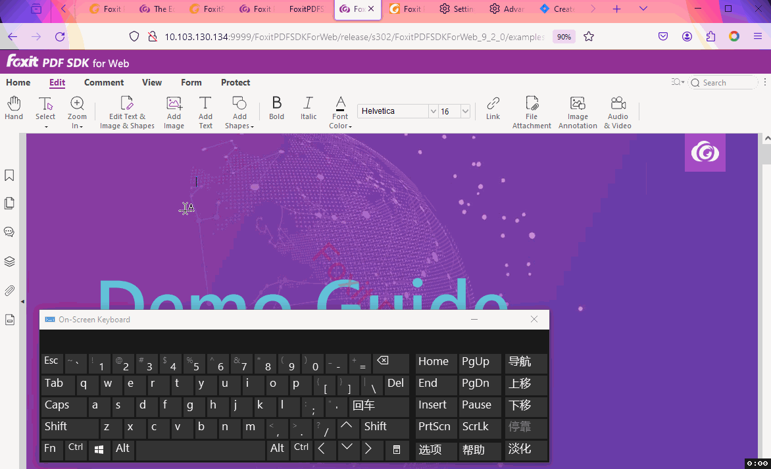Choose the Add Text tool
The width and height of the screenshot is (771, 469).
(x=206, y=112)
